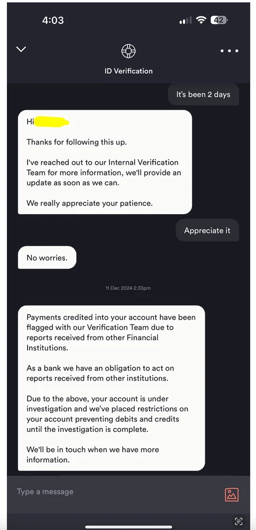The height and width of the screenshot is (530, 256).
Task: Tap the 11 Dec 2024 2:33pm timestamp
Action: pyautogui.click(x=128, y=288)
